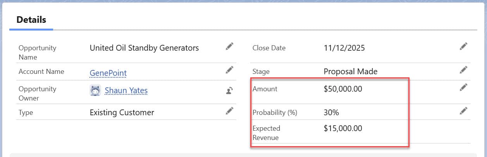The height and width of the screenshot is (157, 487).
Task: Click the Expected Revenue field label
Action: (x=266, y=133)
